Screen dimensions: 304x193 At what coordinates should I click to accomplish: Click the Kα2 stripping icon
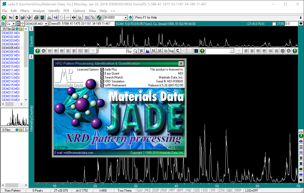[x=172, y=51]
